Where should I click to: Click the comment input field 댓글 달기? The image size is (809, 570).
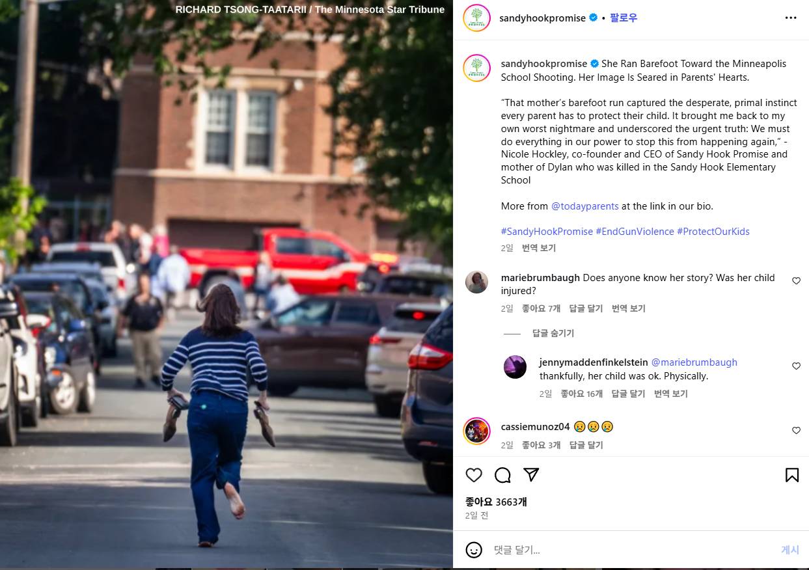coord(631,550)
